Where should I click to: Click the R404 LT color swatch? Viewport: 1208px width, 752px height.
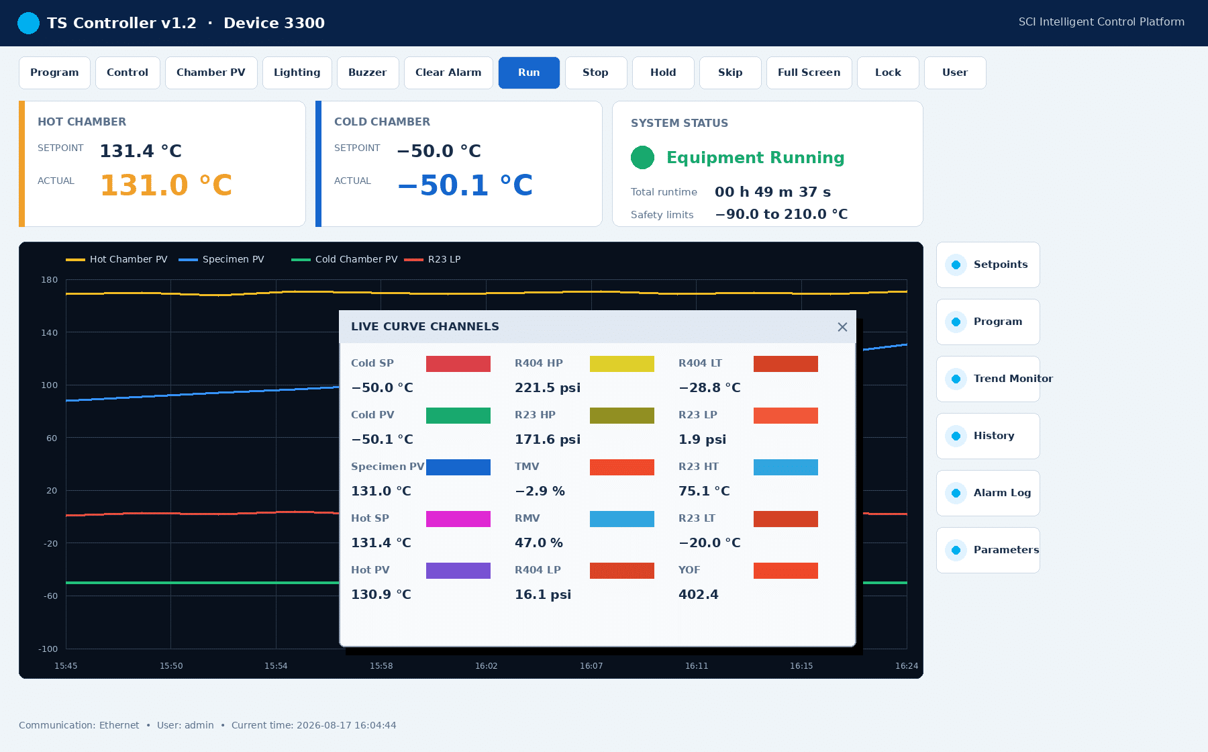click(x=786, y=364)
